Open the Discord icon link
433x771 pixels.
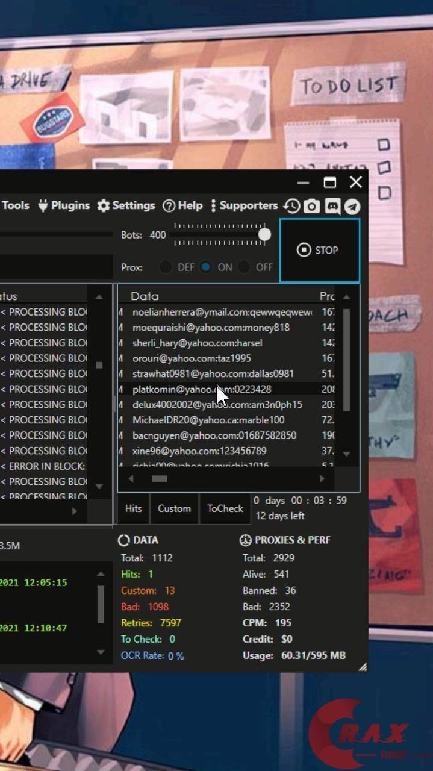pyautogui.click(x=332, y=206)
